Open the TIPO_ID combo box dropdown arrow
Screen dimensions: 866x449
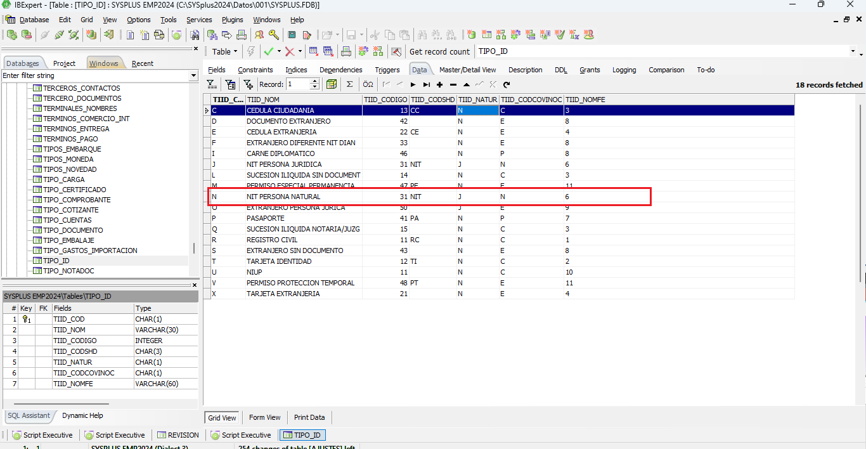coord(852,51)
